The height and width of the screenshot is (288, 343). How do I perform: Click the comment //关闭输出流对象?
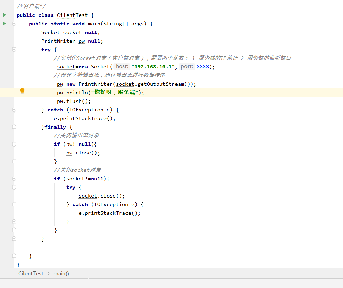click(76, 135)
